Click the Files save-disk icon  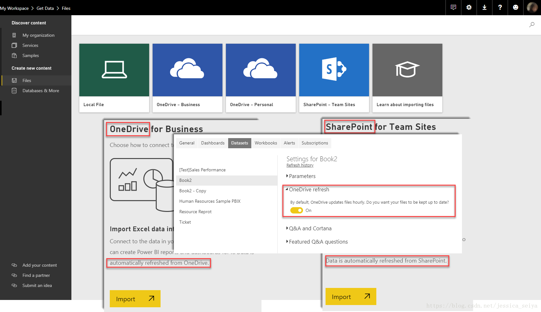pos(14,80)
